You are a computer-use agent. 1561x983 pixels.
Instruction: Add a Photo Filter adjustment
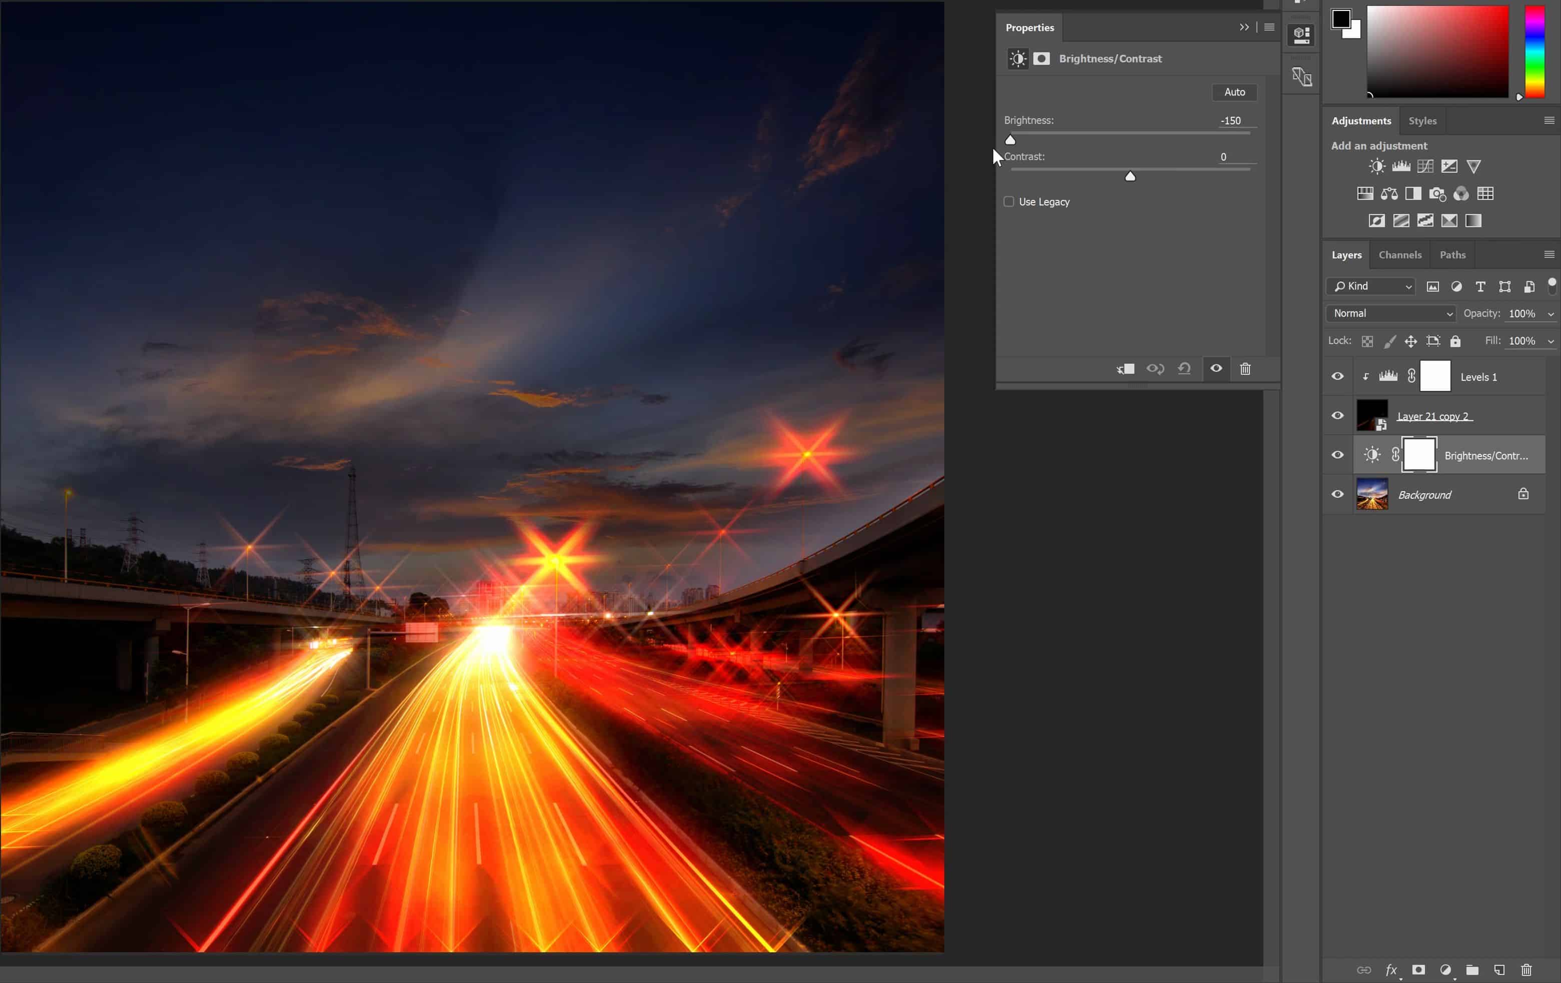click(x=1438, y=193)
